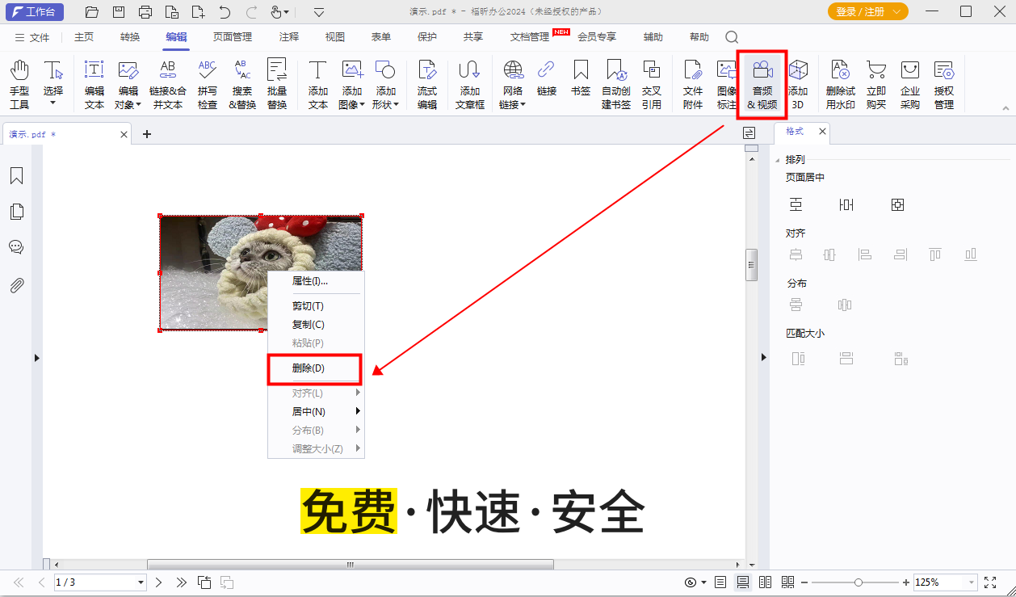
Task: Click the 登录 / 注册 login button
Action: [867, 11]
